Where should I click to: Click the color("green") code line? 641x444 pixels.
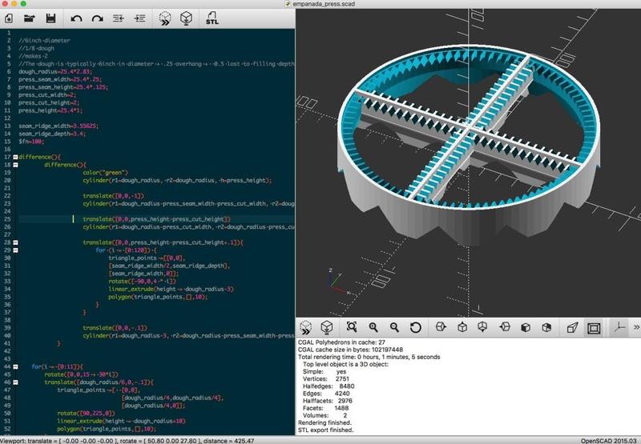(106, 172)
